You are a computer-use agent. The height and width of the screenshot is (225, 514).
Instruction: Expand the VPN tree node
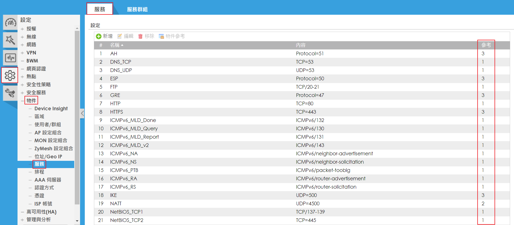click(x=22, y=53)
